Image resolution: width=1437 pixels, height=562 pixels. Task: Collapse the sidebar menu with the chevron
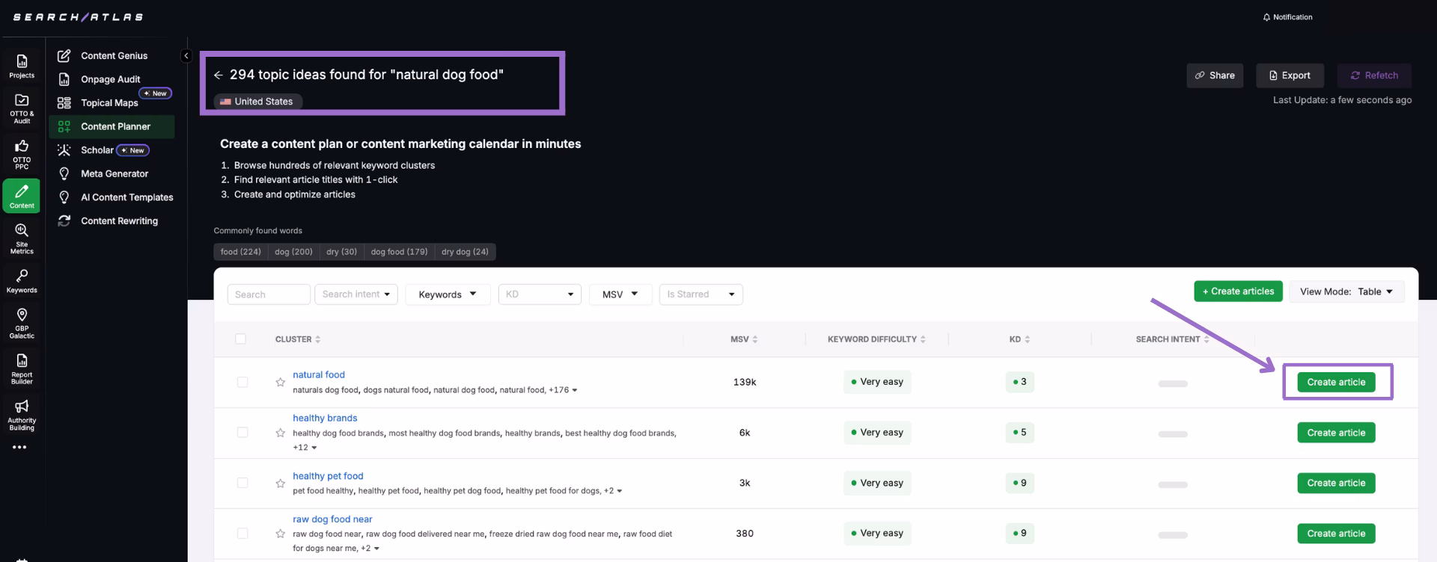coord(186,56)
